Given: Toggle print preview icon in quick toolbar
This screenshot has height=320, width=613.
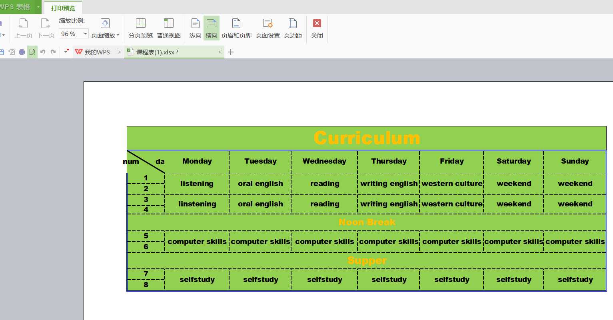Looking at the screenshot, I should tap(32, 52).
